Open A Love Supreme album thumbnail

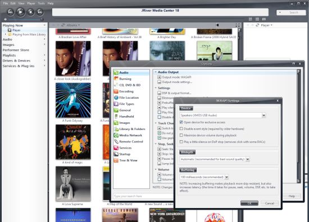point(73,184)
